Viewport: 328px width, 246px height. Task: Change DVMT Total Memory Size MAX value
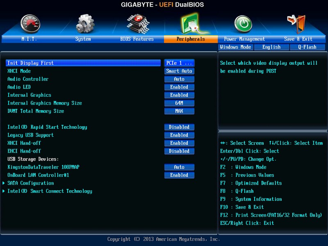[x=179, y=111]
